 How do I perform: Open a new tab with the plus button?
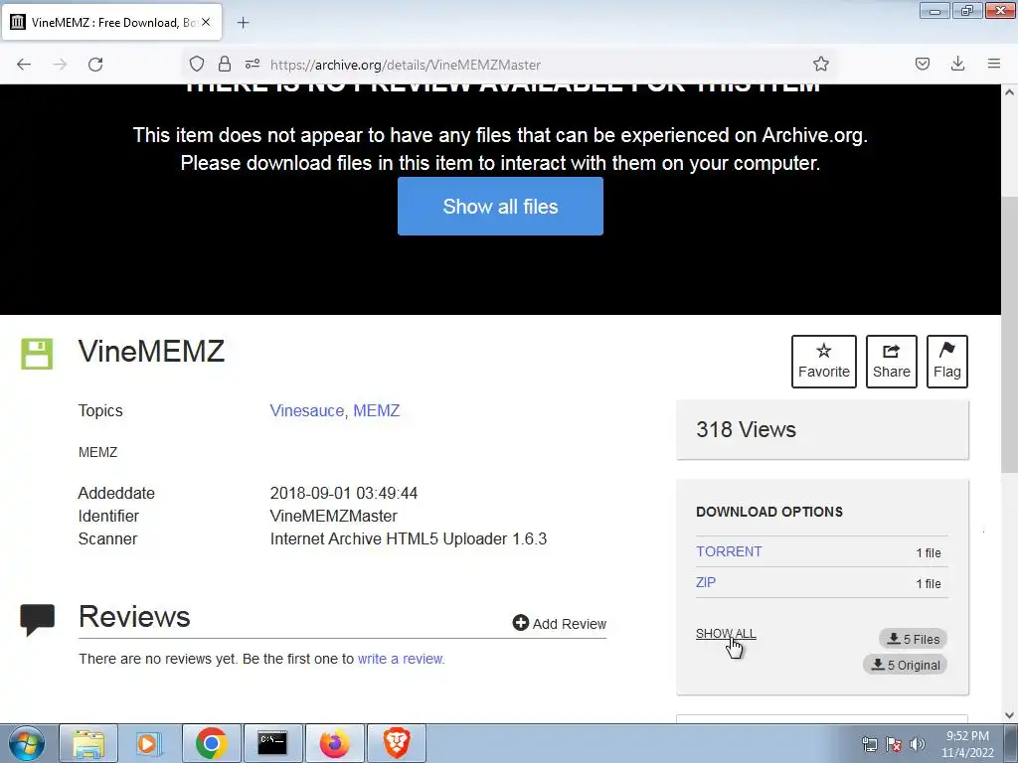[x=243, y=23]
